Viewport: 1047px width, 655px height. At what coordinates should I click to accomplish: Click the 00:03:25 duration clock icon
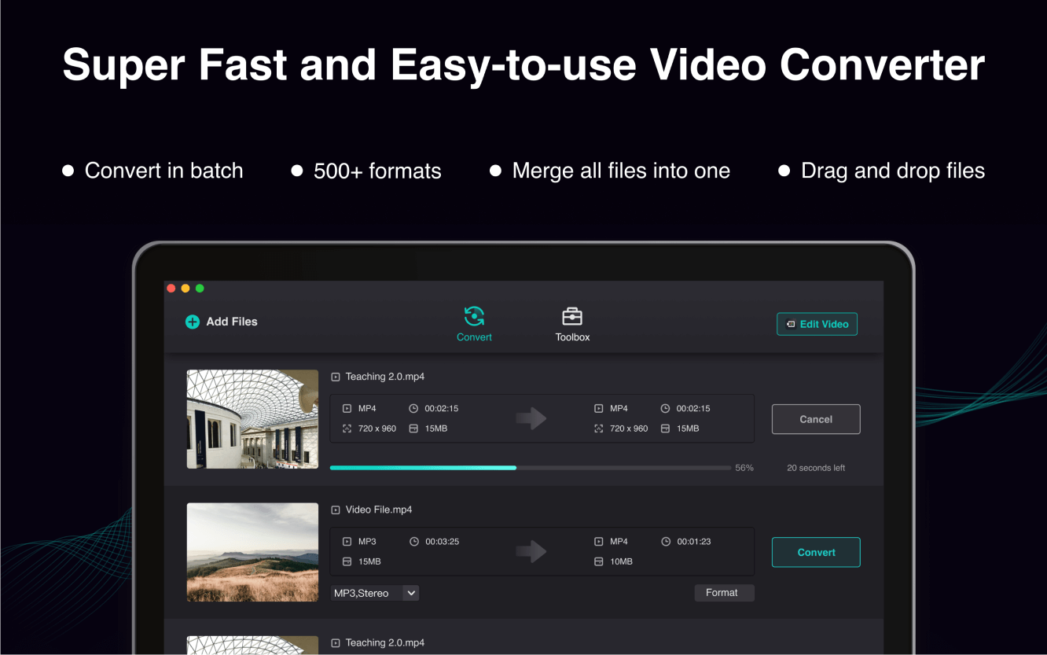[414, 541]
